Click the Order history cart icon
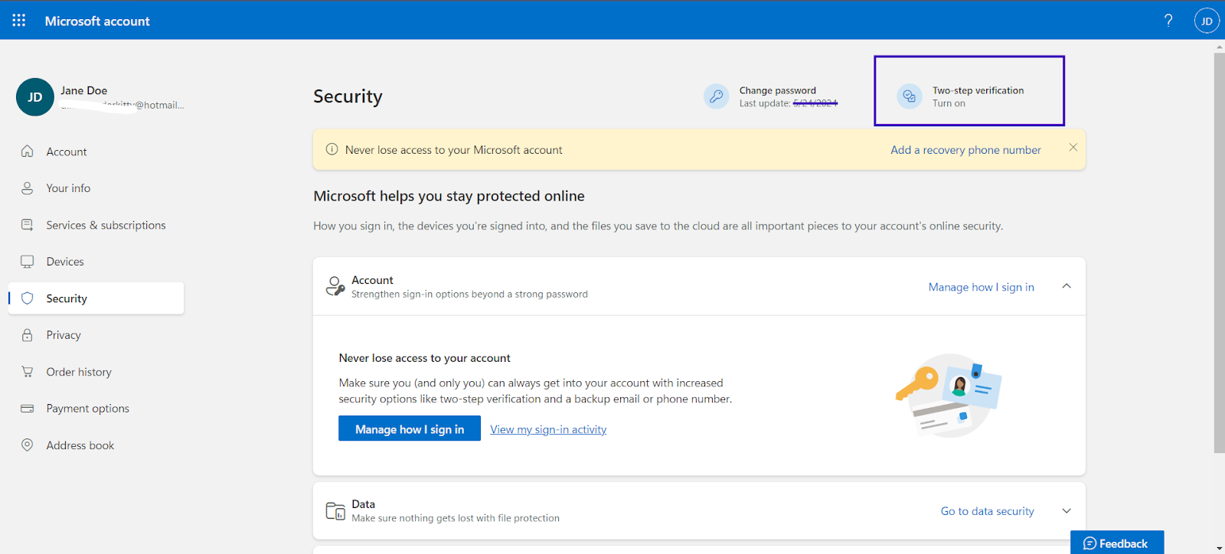This screenshot has width=1225, height=554. [x=28, y=372]
